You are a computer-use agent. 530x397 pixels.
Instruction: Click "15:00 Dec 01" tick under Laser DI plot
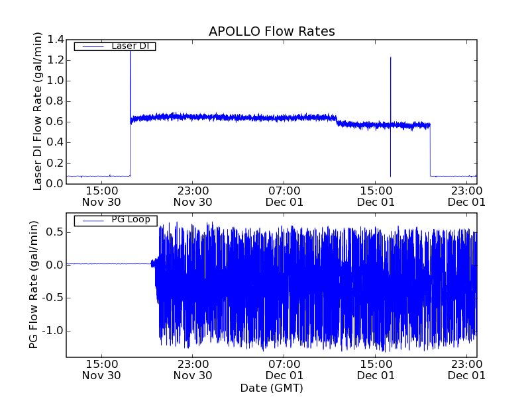(x=376, y=197)
